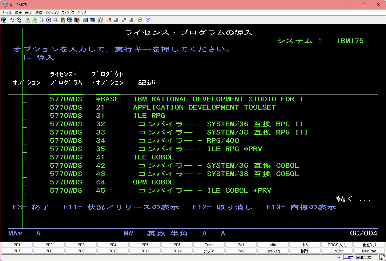Click the Paste clipboard toolbar icon

click(x=19, y=20)
